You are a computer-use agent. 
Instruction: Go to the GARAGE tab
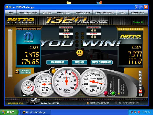tap(47, 13)
